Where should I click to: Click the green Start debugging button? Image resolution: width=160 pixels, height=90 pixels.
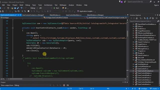(56, 8)
